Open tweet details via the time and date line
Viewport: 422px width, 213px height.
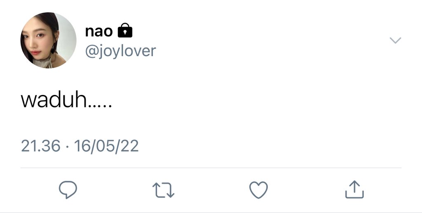80,146
